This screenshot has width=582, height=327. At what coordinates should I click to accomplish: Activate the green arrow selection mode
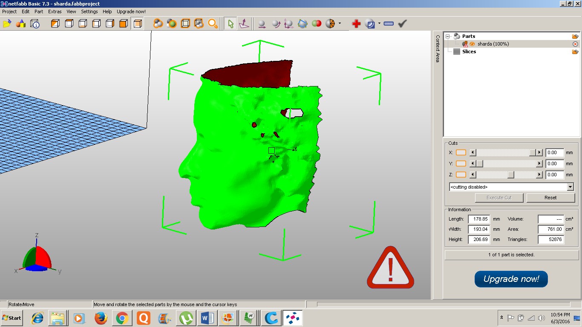point(230,24)
